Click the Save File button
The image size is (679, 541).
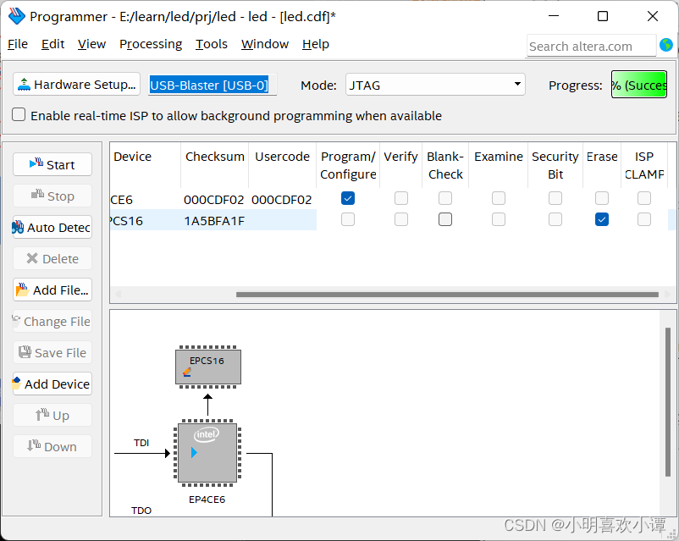pyautogui.click(x=52, y=352)
